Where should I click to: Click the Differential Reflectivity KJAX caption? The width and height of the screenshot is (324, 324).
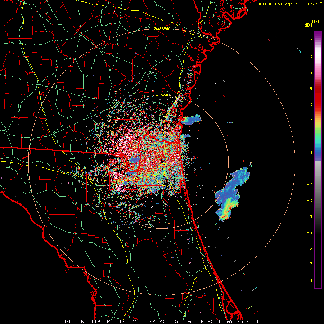[x=164, y=321]
